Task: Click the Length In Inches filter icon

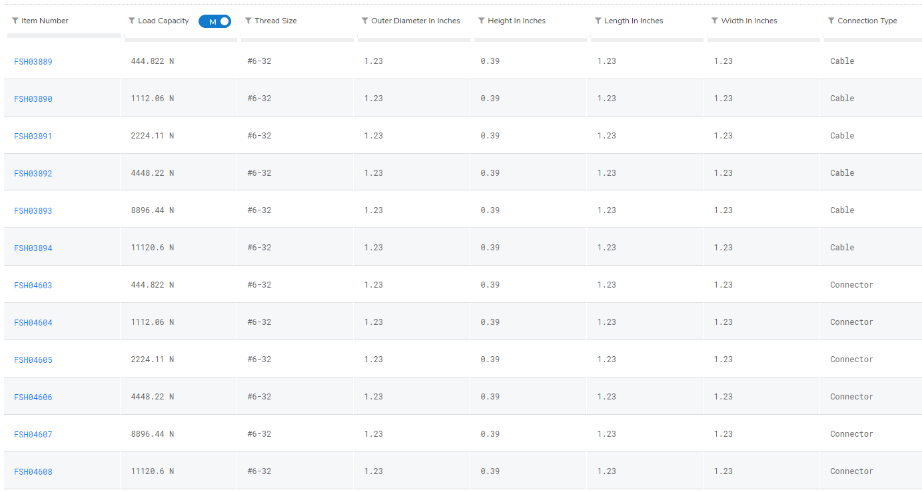Action: [x=598, y=21]
